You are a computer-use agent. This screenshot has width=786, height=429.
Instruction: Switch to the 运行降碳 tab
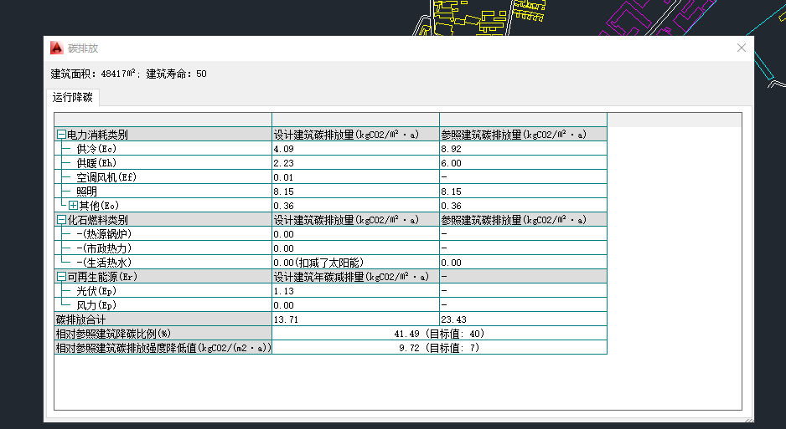pyautogui.click(x=73, y=97)
